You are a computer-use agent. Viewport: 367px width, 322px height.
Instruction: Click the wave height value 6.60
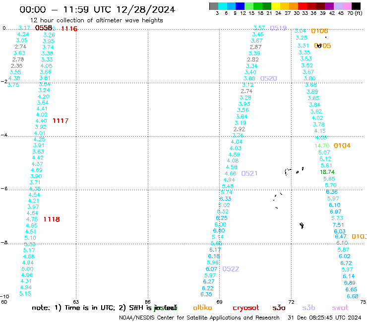(x=219, y=230)
